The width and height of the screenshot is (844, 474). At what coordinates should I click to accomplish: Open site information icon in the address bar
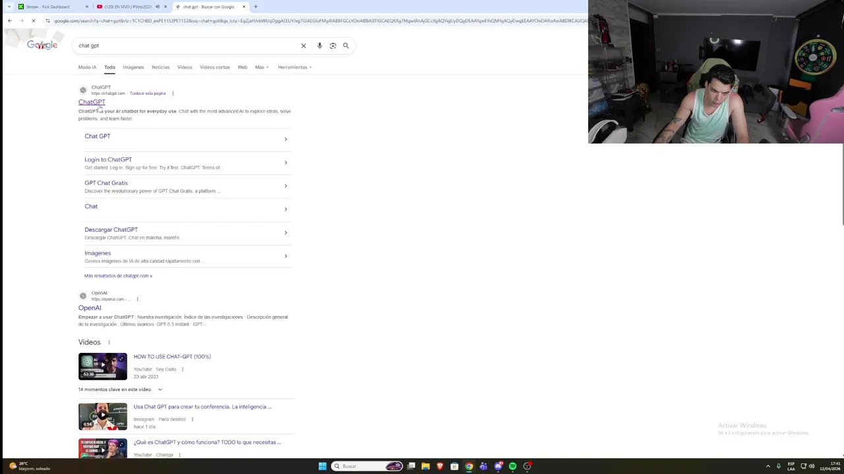47,20
